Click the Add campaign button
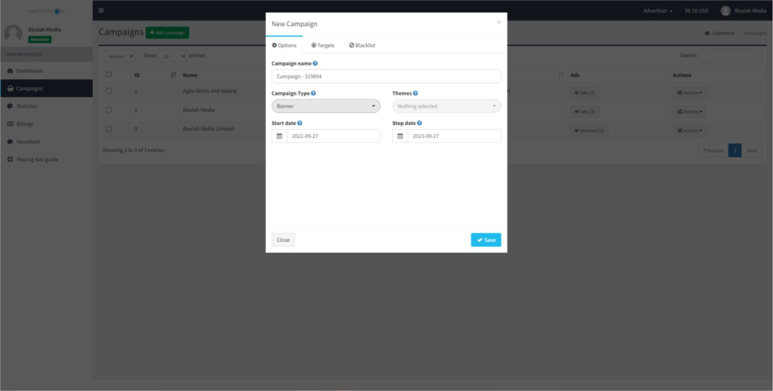This screenshot has width=773, height=391. click(167, 33)
